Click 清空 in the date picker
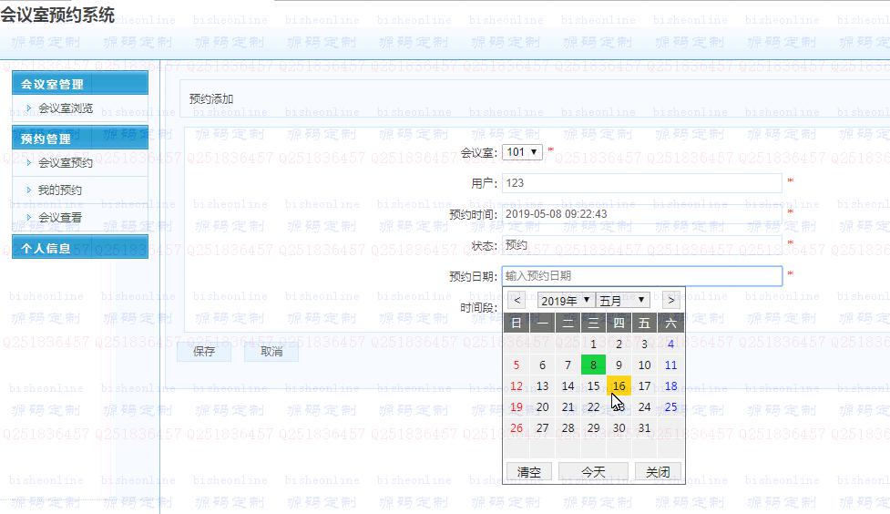Viewport: 890px width, 514px height. (529, 472)
